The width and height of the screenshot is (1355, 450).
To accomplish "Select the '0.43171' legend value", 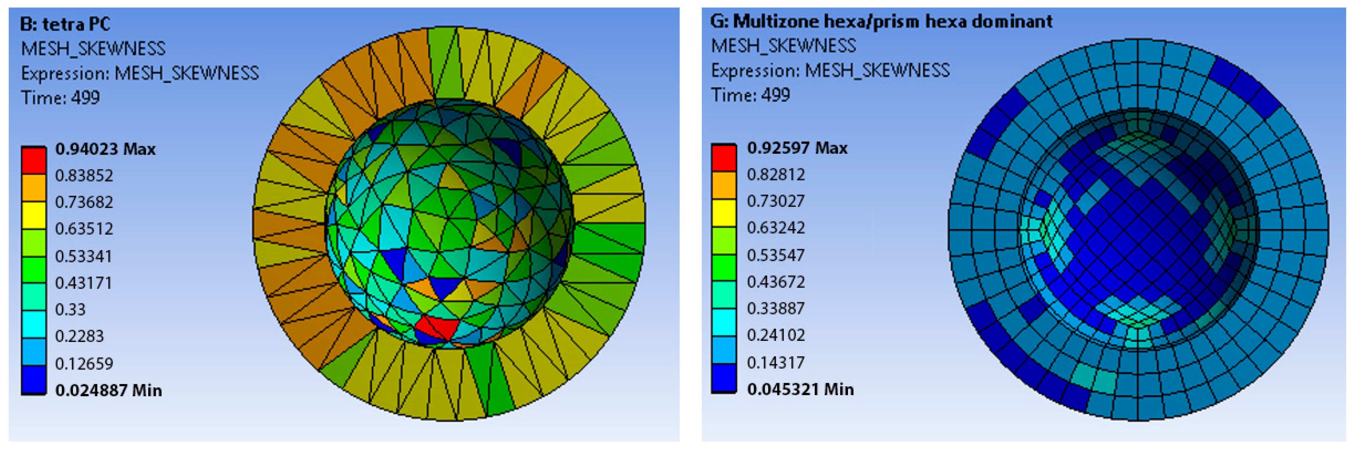I will 84,283.
